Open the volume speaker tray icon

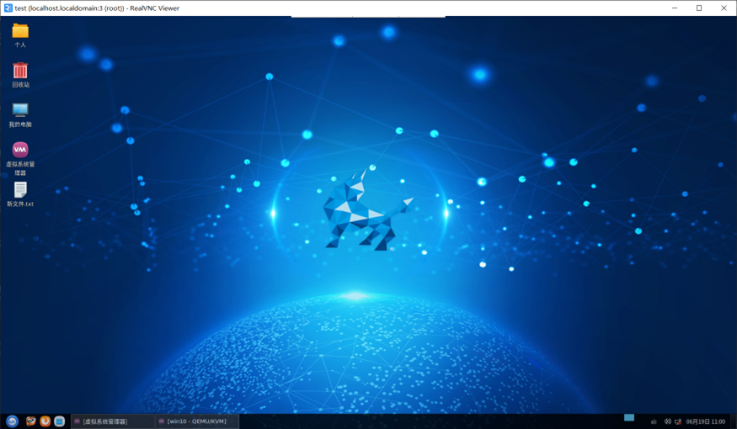coord(667,421)
